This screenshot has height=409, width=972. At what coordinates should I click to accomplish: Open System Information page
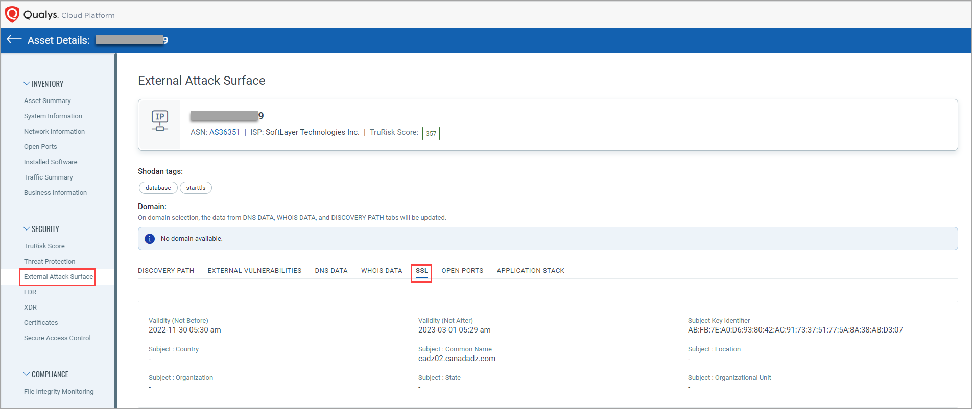pyautogui.click(x=53, y=116)
